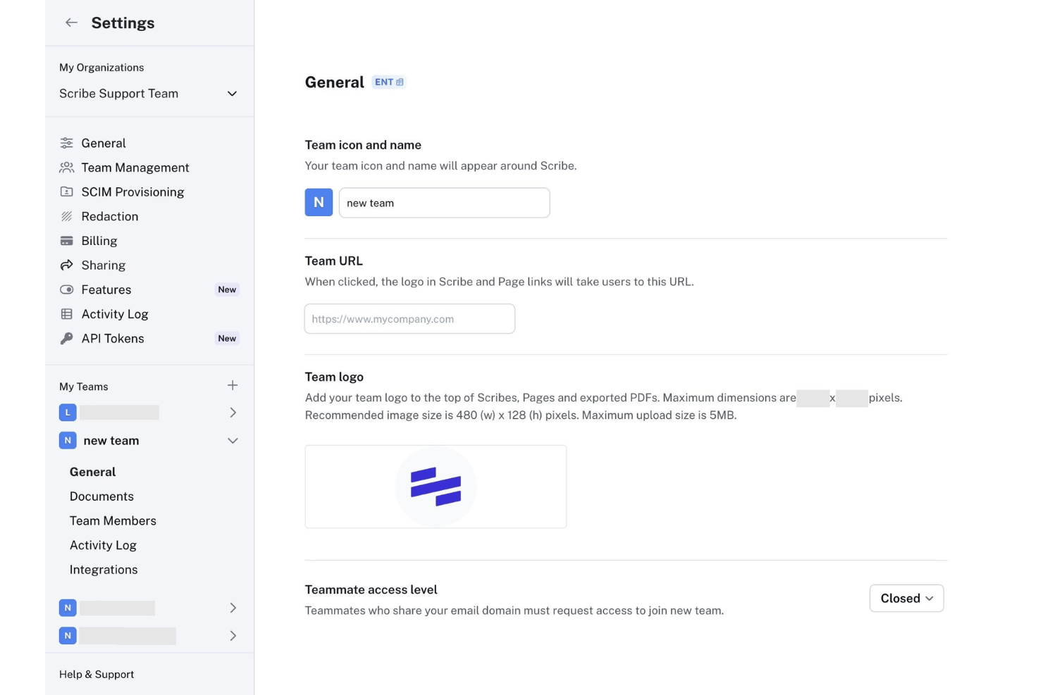Open the Billing page

click(x=99, y=241)
